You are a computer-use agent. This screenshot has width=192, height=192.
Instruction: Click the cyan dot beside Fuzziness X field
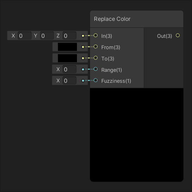click(x=83, y=81)
